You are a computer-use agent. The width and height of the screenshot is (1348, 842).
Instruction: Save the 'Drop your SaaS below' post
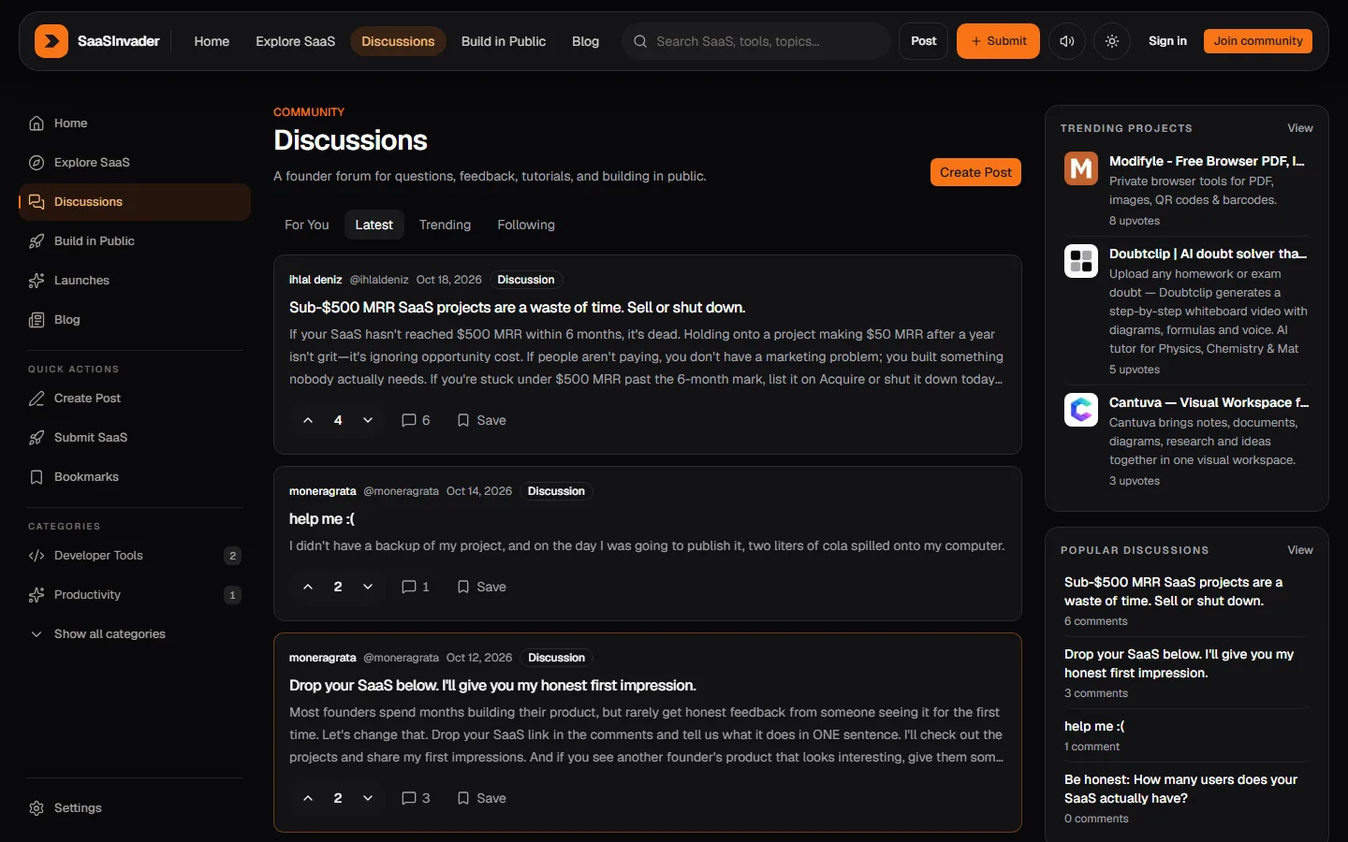[481, 798]
